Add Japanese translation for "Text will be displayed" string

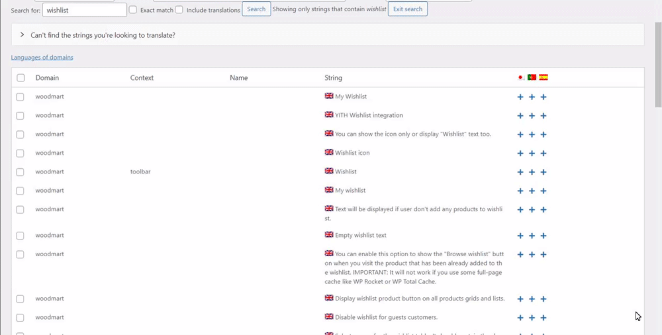(520, 209)
